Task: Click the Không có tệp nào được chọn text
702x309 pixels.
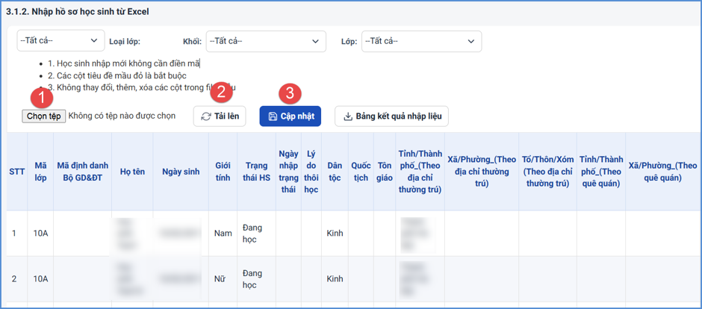Action: click(x=122, y=116)
